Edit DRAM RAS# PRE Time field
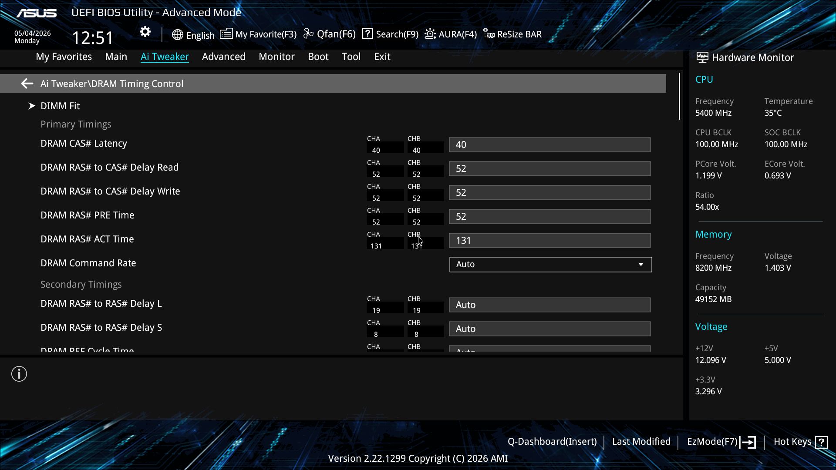 pyautogui.click(x=549, y=216)
